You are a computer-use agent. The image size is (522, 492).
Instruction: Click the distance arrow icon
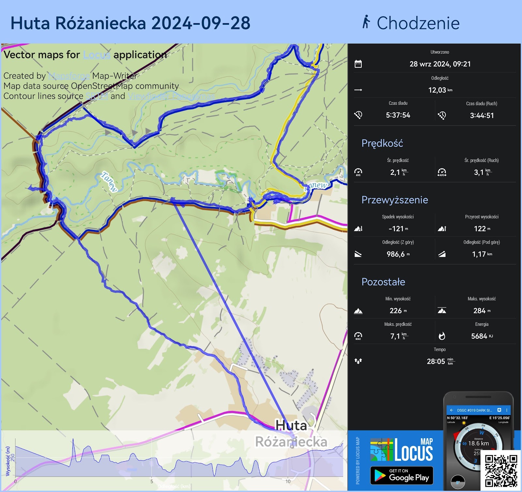click(x=358, y=90)
